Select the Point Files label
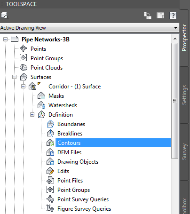 coord(70,181)
